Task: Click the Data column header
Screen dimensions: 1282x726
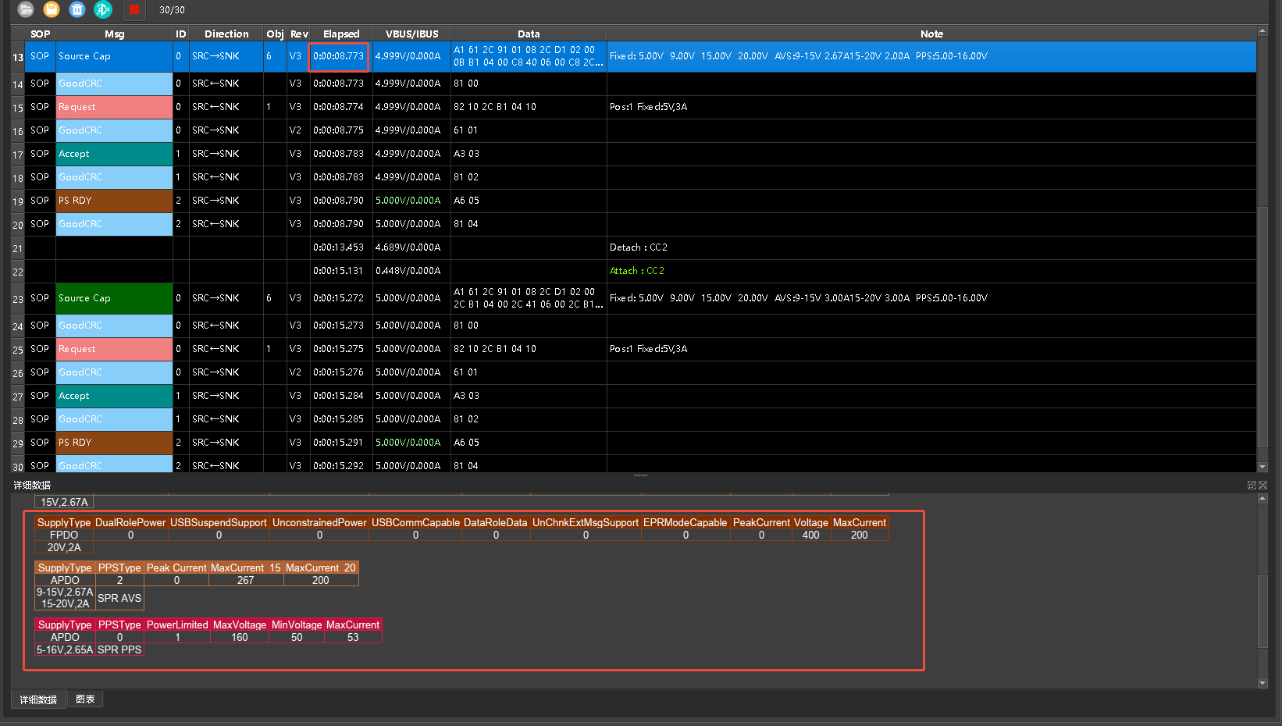Action: tap(529, 34)
